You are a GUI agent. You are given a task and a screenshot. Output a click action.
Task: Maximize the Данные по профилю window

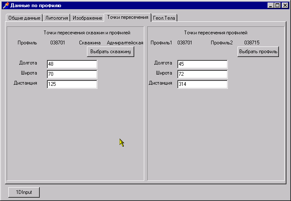(x=277, y=5)
